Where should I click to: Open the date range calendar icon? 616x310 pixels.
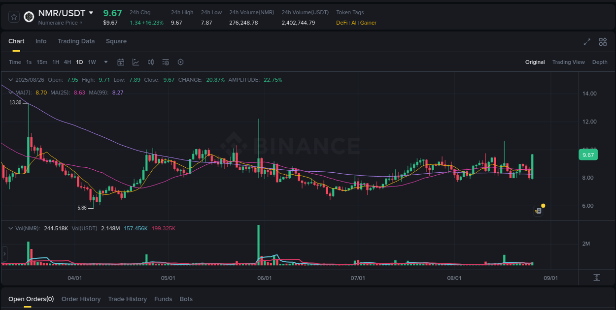(121, 62)
